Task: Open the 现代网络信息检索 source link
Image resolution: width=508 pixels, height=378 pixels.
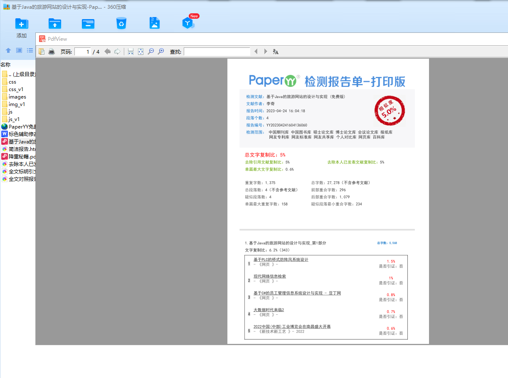Action: pyautogui.click(x=270, y=276)
